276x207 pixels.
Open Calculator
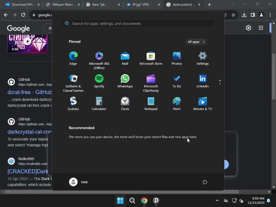pos(99,104)
